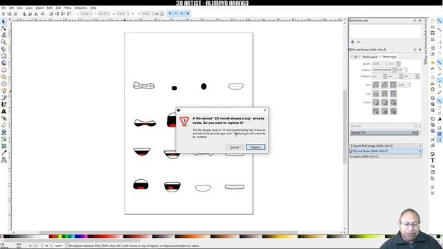Toggle lock width and height ratio

(132, 14)
